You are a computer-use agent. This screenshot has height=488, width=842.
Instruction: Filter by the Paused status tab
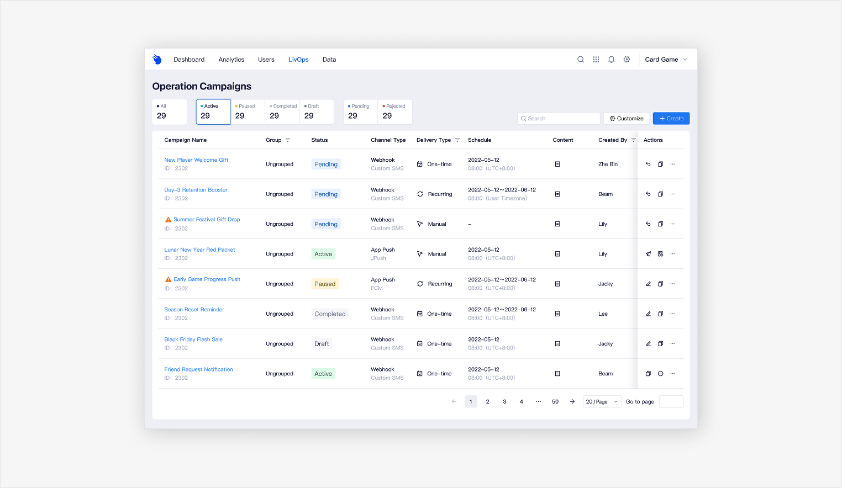pyautogui.click(x=248, y=112)
